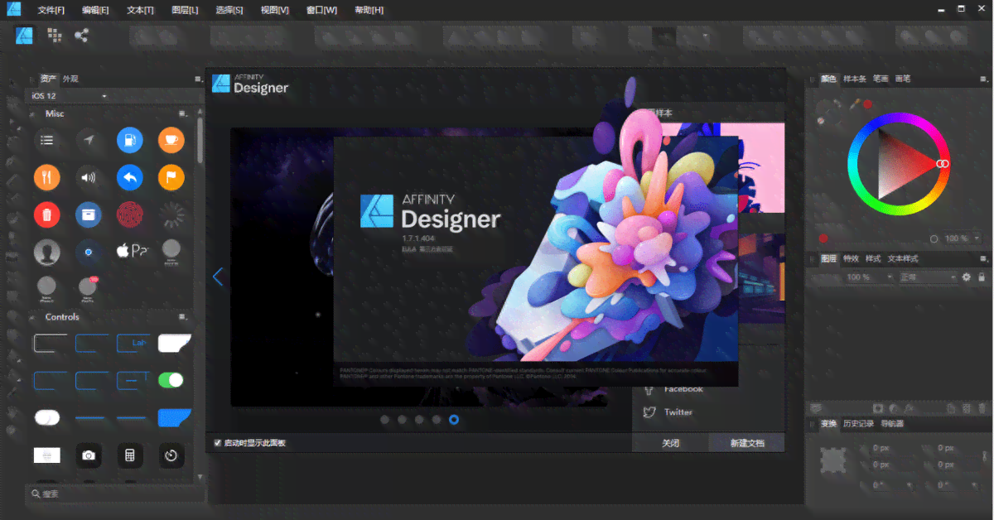Select the 外观 tab
The image size is (994, 520).
[70, 79]
